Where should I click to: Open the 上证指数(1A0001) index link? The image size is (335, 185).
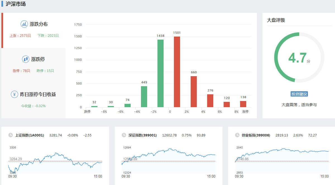[30, 135]
